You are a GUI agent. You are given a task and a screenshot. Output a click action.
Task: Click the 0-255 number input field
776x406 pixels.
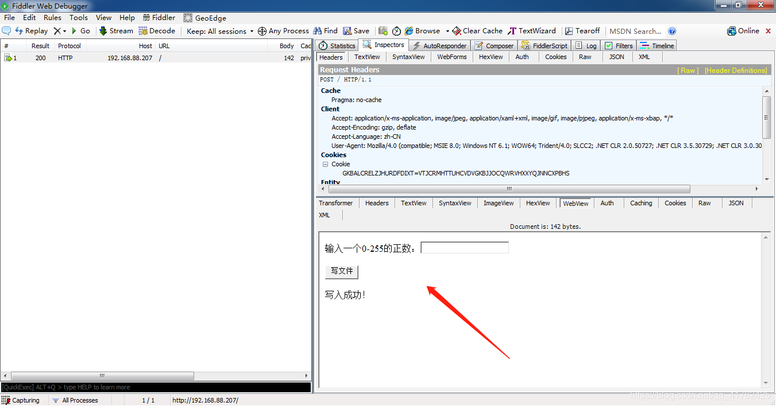pos(465,248)
